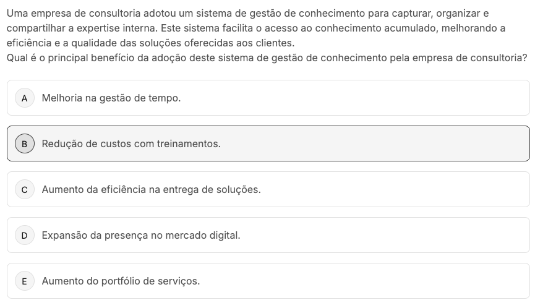Pick the letter C option badge
This screenshot has height=308, width=535.
click(25, 189)
